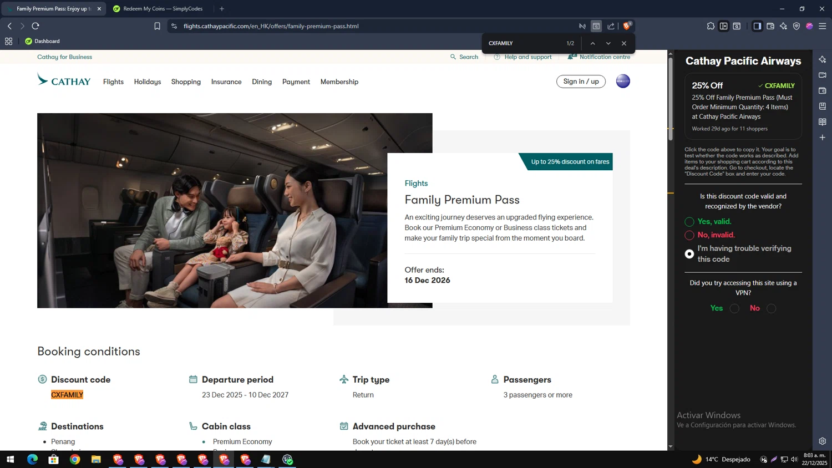
Task: Open the Shopping menu
Action: pyautogui.click(x=186, y=82)
